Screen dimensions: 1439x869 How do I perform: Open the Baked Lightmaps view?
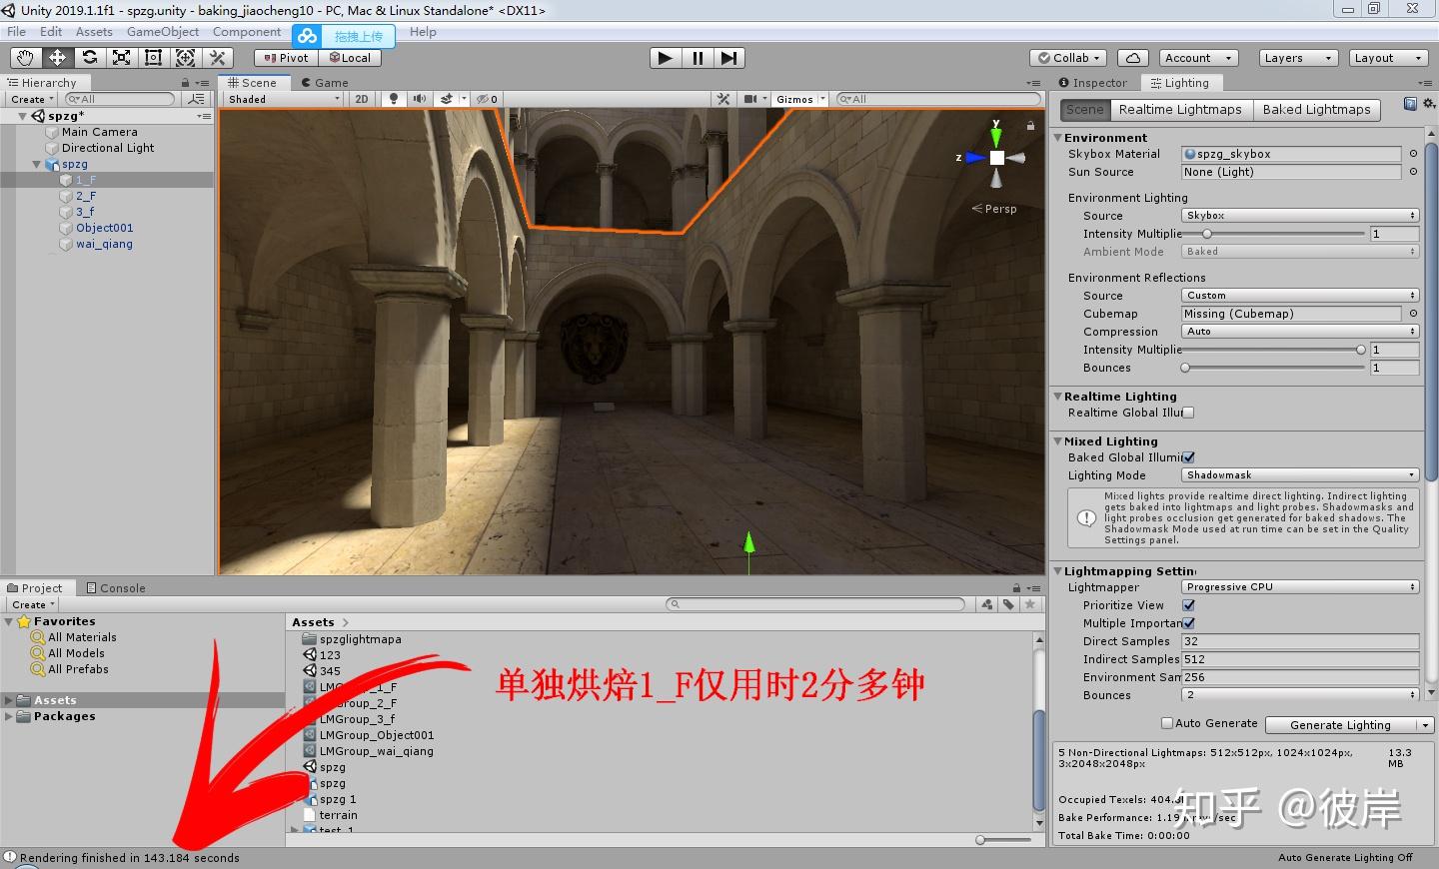click(1316, 110)
